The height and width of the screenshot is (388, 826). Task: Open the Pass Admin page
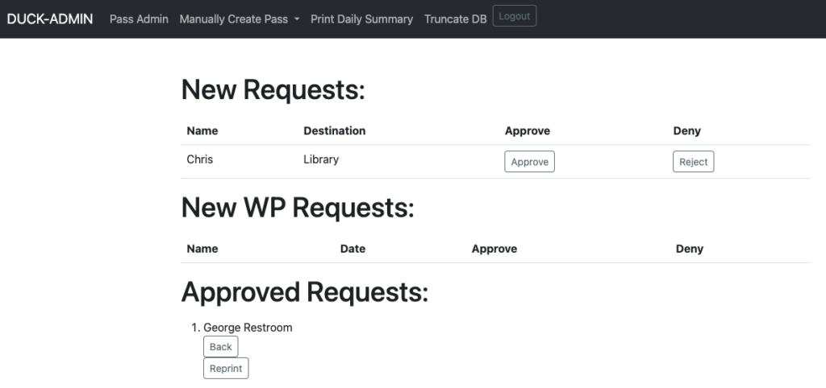[139, 19]
